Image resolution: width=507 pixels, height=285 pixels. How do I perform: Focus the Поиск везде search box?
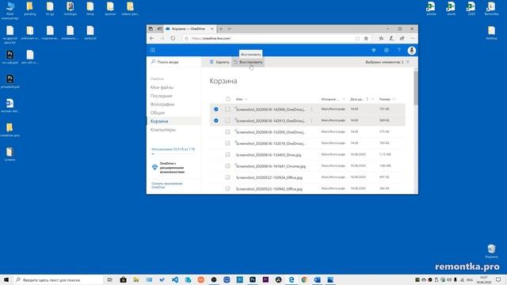tap(174, 62)
